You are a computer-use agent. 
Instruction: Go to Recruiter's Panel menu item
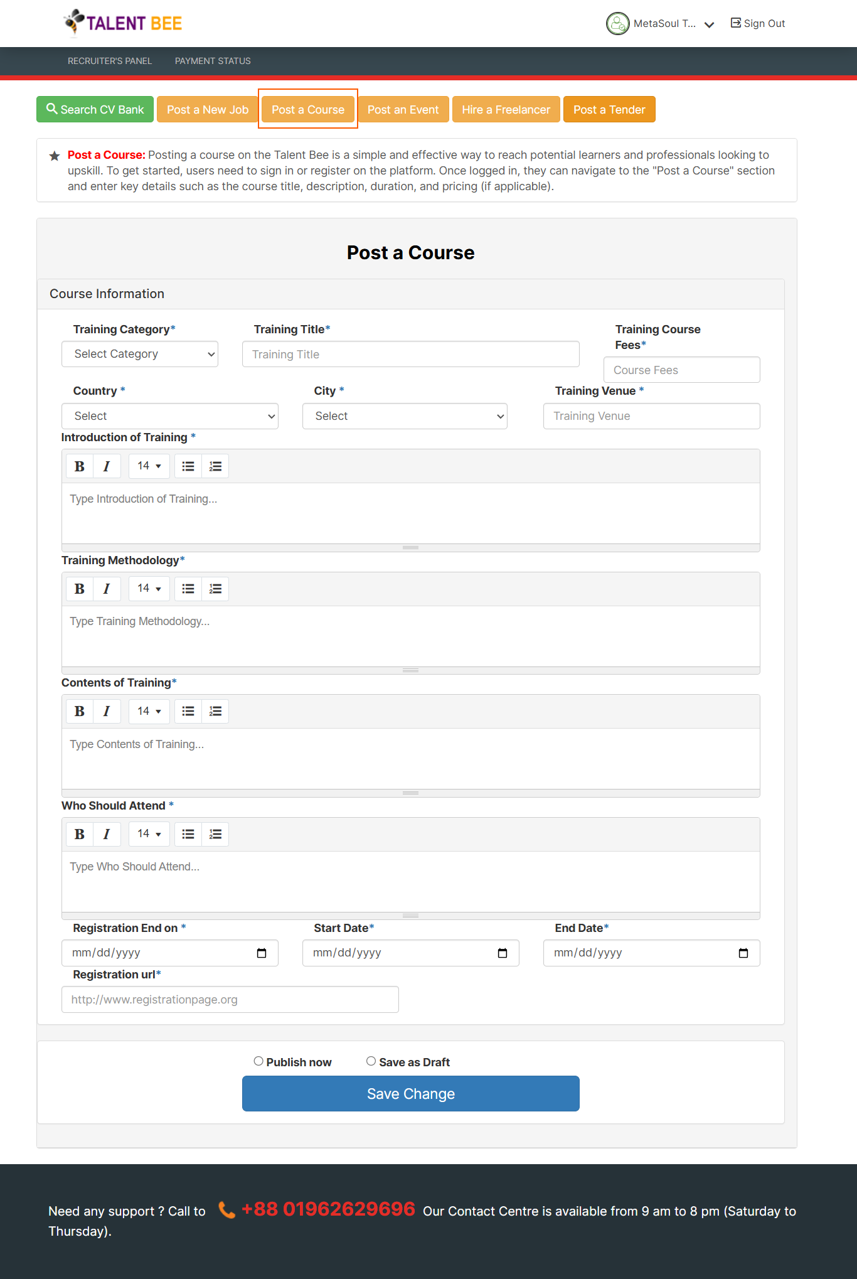(110, 61)
